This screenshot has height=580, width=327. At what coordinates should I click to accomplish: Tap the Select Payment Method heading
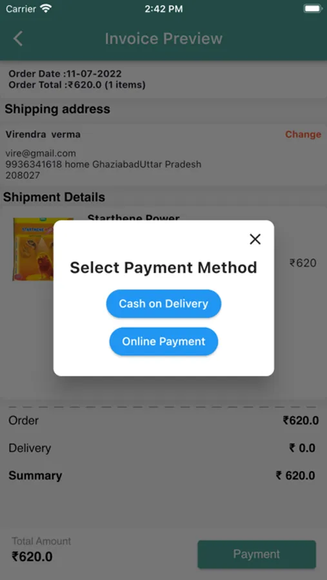pyautogui.click(x=164, y=267)
